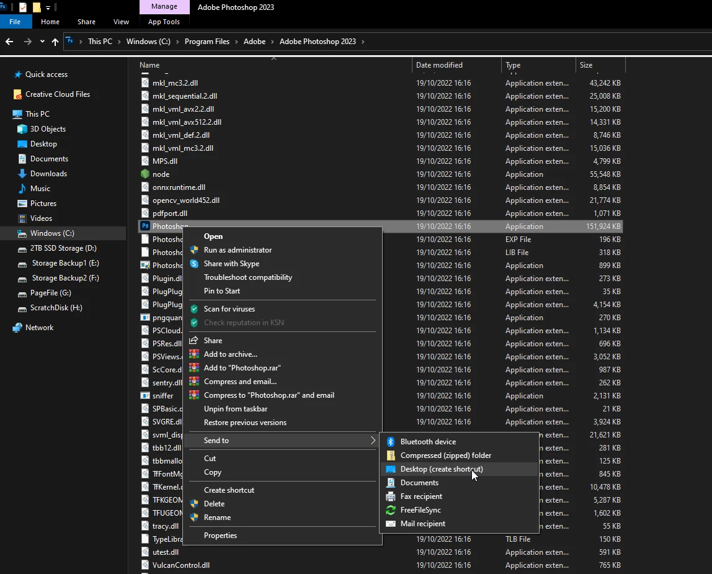Choose Add to "Photoshop.rar"
The image size is (712, 574).
243,367
